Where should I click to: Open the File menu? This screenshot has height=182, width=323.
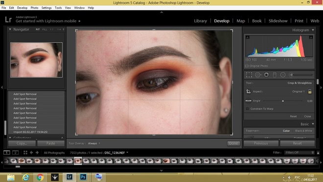pyautogui.click(x=4, y=8)
